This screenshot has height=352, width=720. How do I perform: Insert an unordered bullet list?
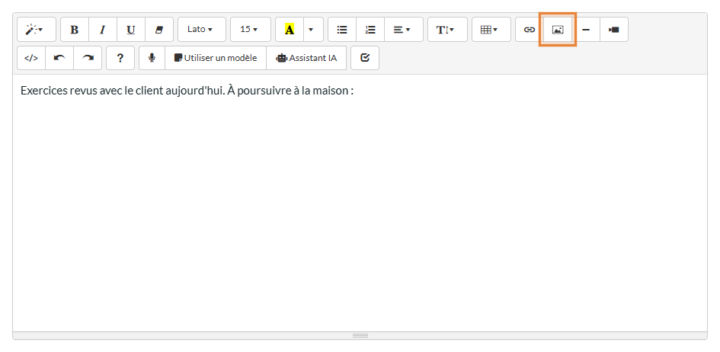click(342, 30)
